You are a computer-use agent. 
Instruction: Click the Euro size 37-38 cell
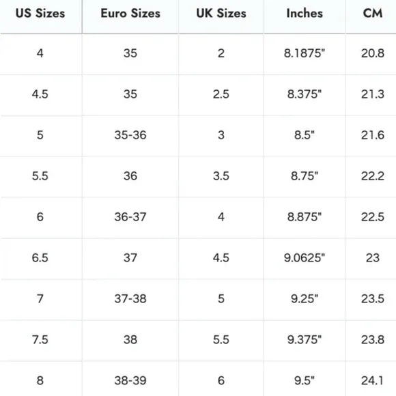(130, 299)
